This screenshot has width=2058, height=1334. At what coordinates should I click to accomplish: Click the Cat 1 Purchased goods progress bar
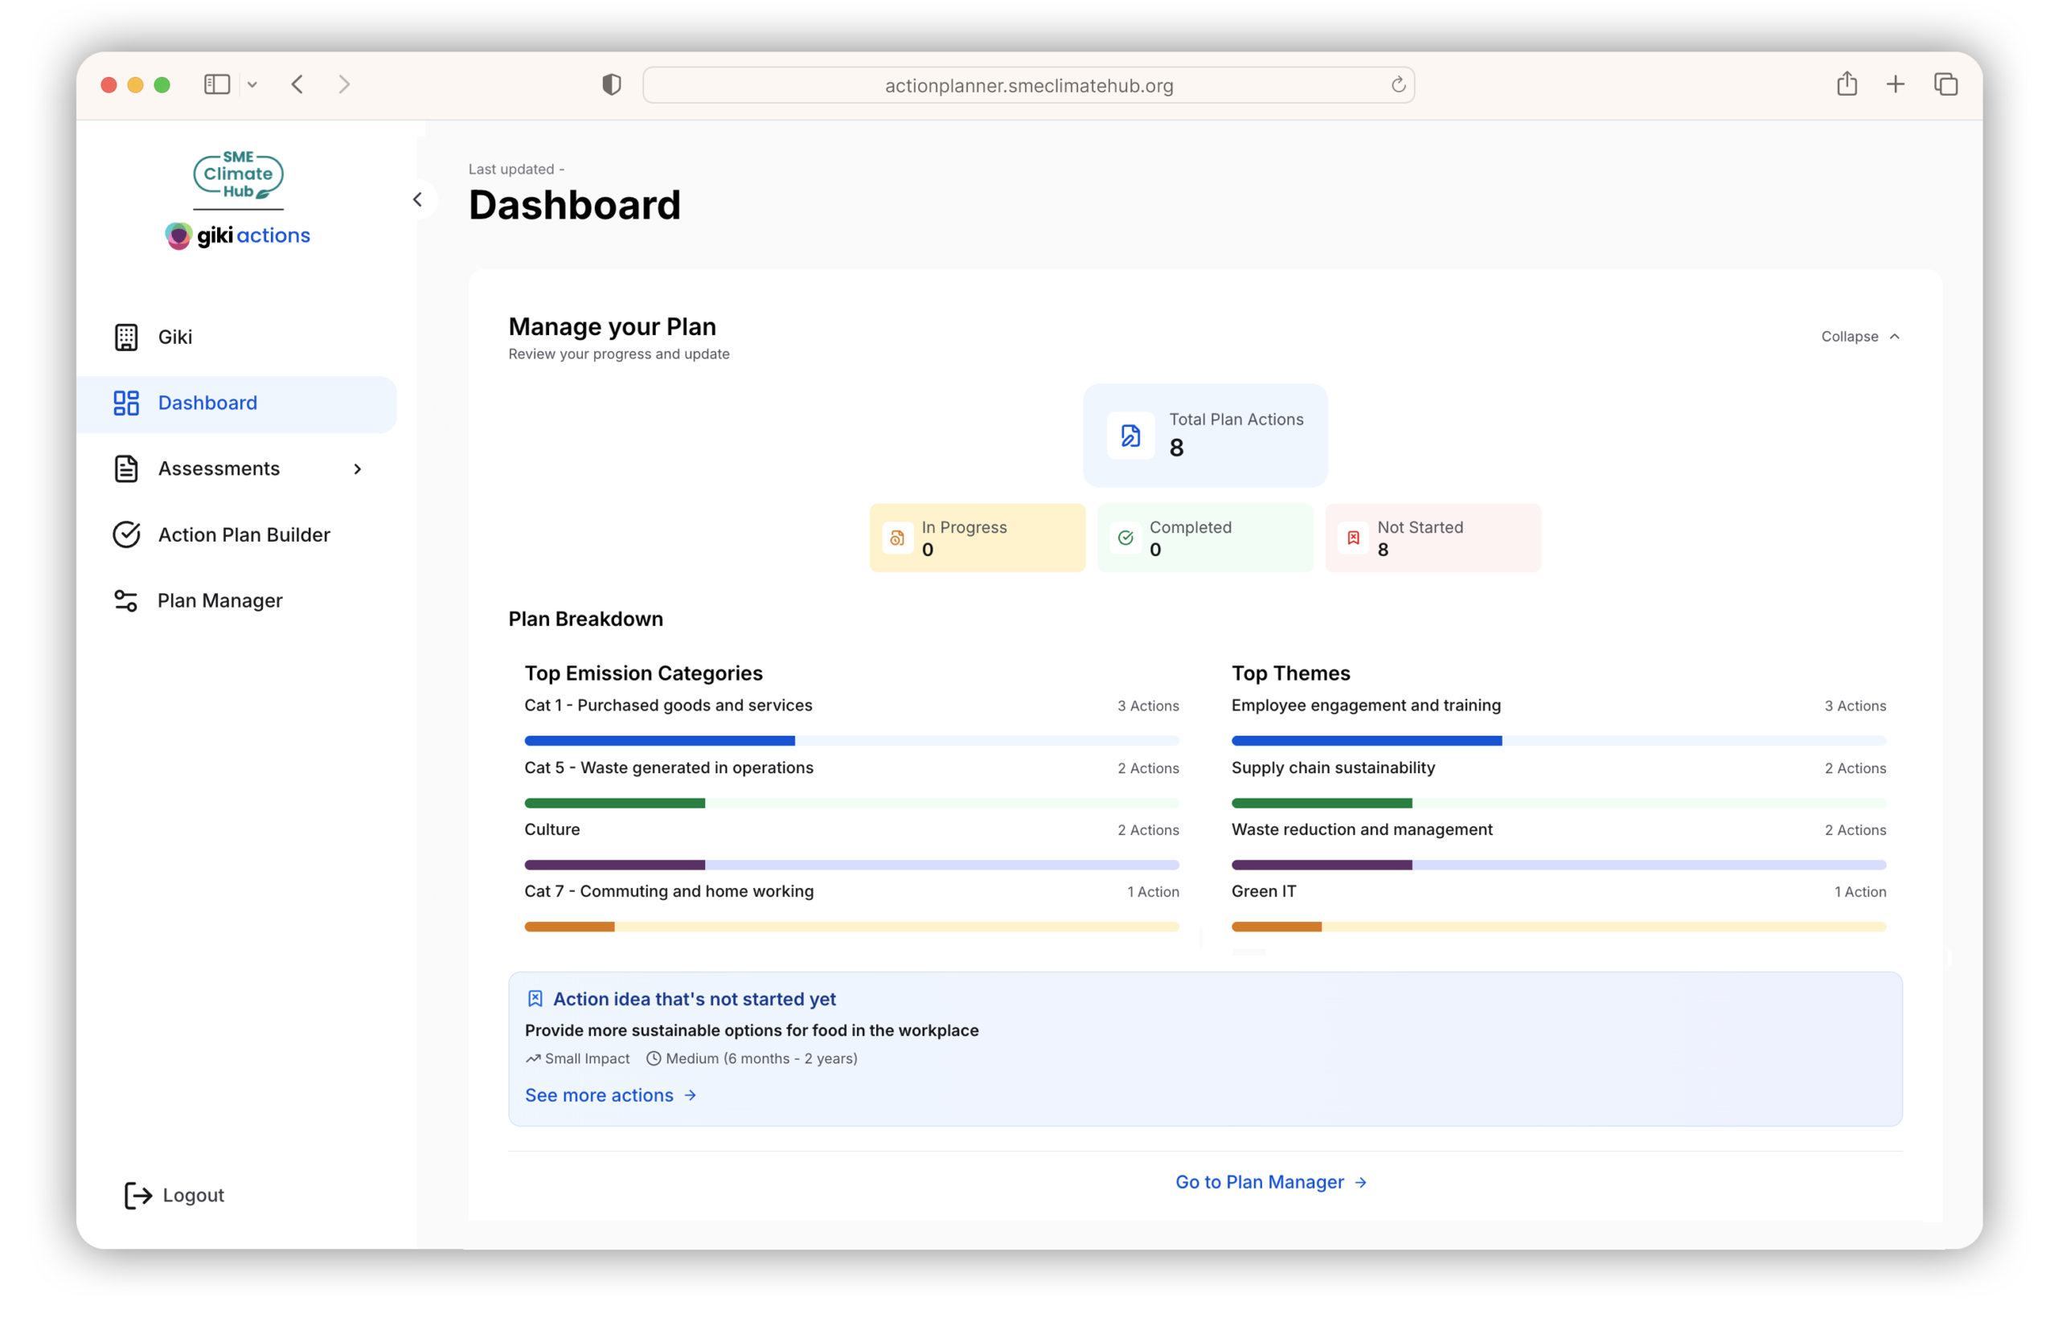pyautogui.click(x=851, y=741)
